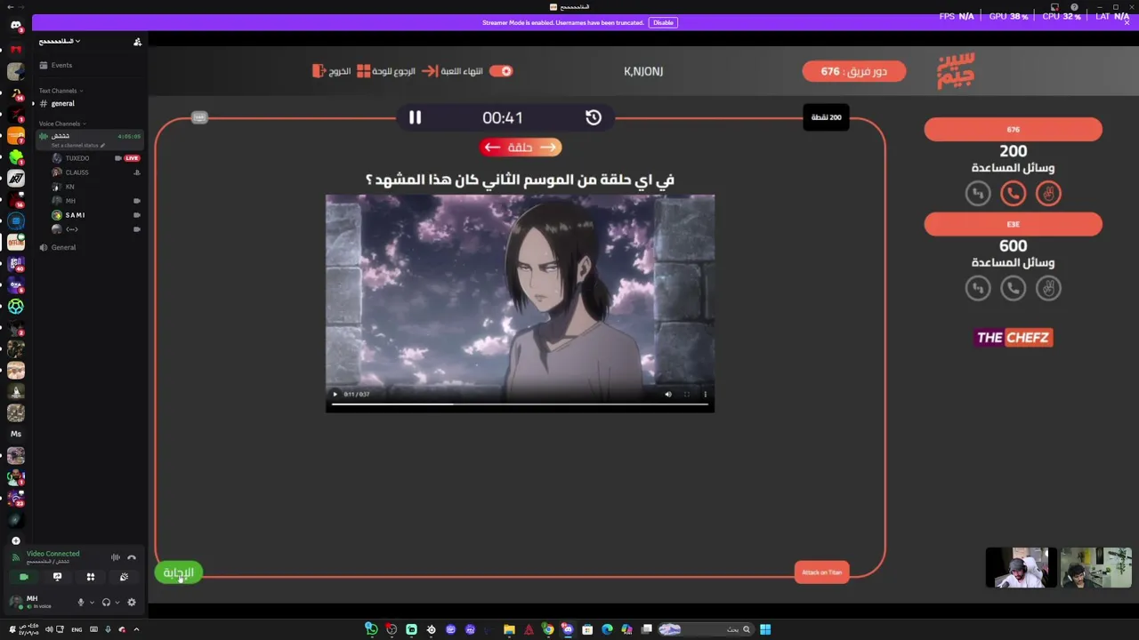Screen dimensions: 1139x640
Task: Use second team's first lifeline icon
Action: [978, 288]
